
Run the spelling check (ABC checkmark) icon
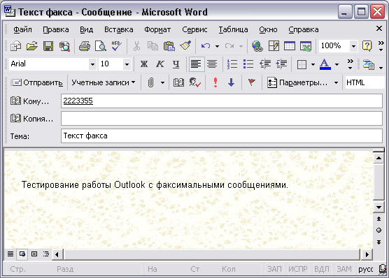coord(116,46)
